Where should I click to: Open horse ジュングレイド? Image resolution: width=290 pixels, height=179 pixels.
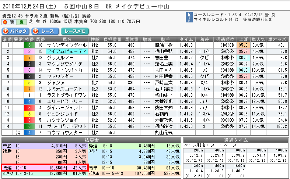63,114
